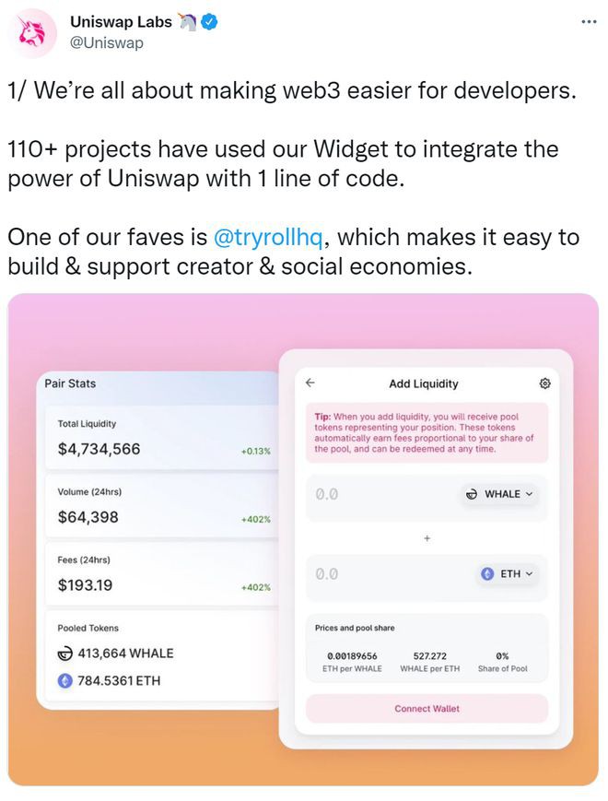
Task: Open the Add Liquidity settings gear
Action: coord(545,383)
